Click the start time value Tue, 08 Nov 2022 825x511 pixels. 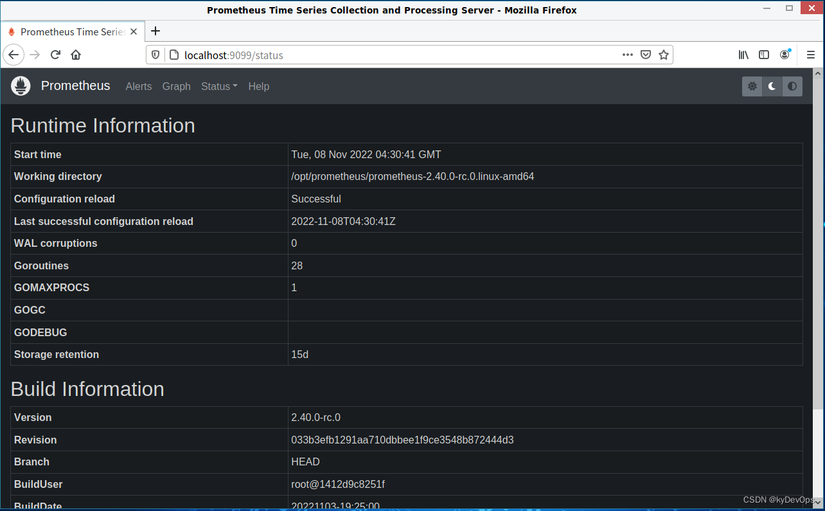point(366,154)
